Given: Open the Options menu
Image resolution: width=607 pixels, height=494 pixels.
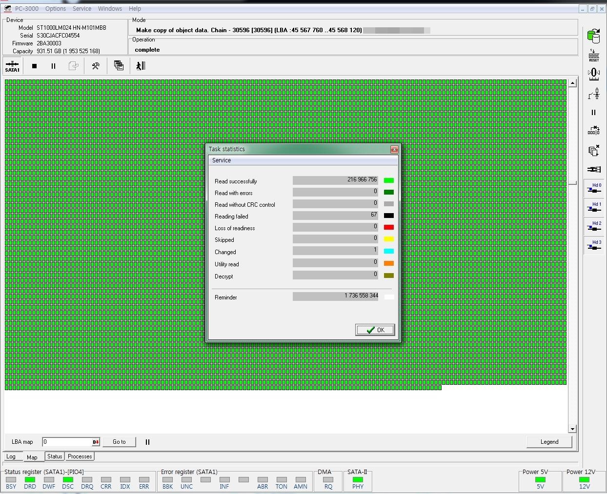Looking at the screenshot, I should [x=55, y=9].
